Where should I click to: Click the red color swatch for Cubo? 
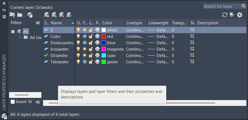[104, 36]
